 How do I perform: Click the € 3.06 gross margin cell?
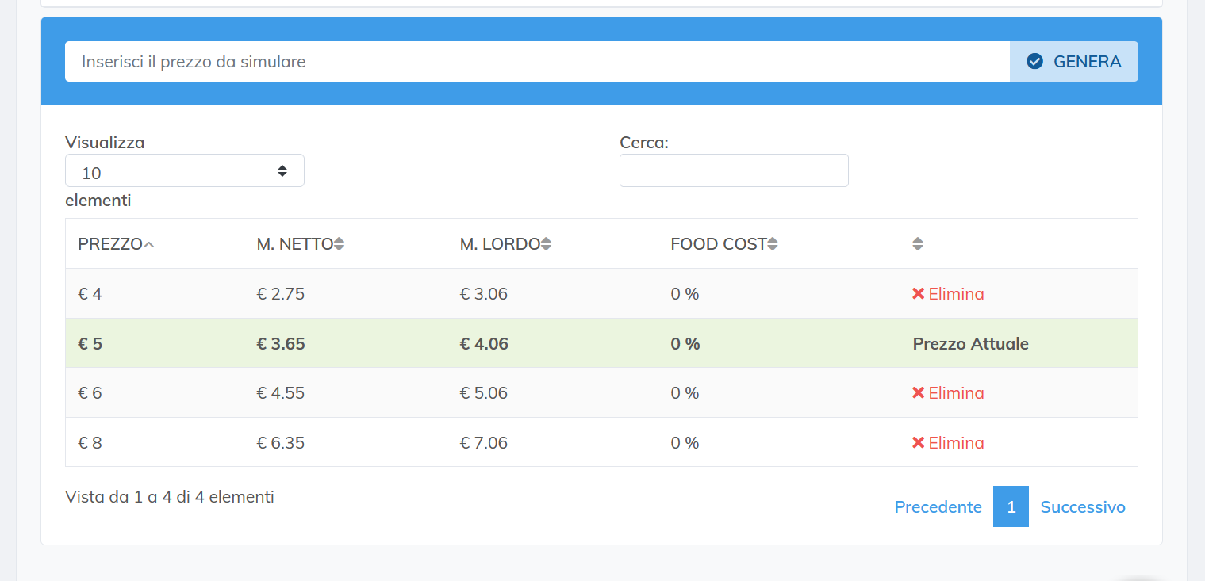[483, 294]
